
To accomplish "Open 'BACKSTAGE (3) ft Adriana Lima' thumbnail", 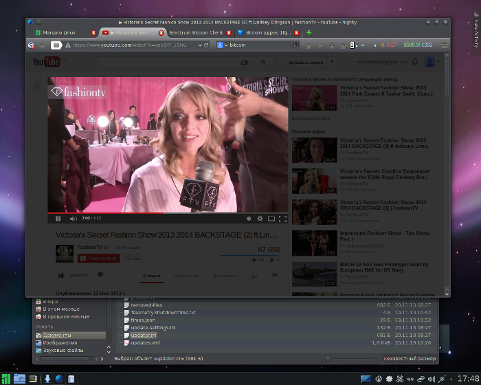I will (315, 150).
